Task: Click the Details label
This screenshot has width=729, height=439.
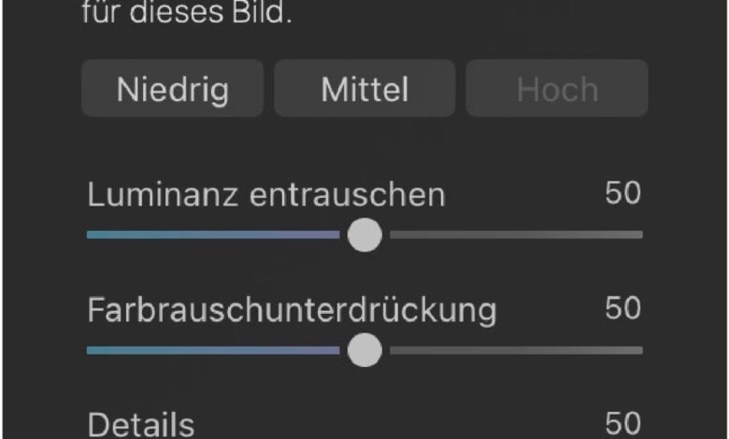Action: coord(141,425)
